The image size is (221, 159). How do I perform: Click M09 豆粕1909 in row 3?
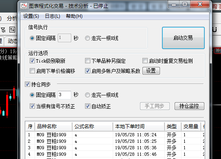point(51,148)
